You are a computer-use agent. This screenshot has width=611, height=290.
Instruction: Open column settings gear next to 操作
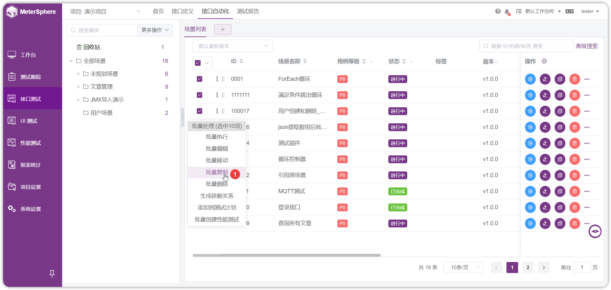coord(544,61)
